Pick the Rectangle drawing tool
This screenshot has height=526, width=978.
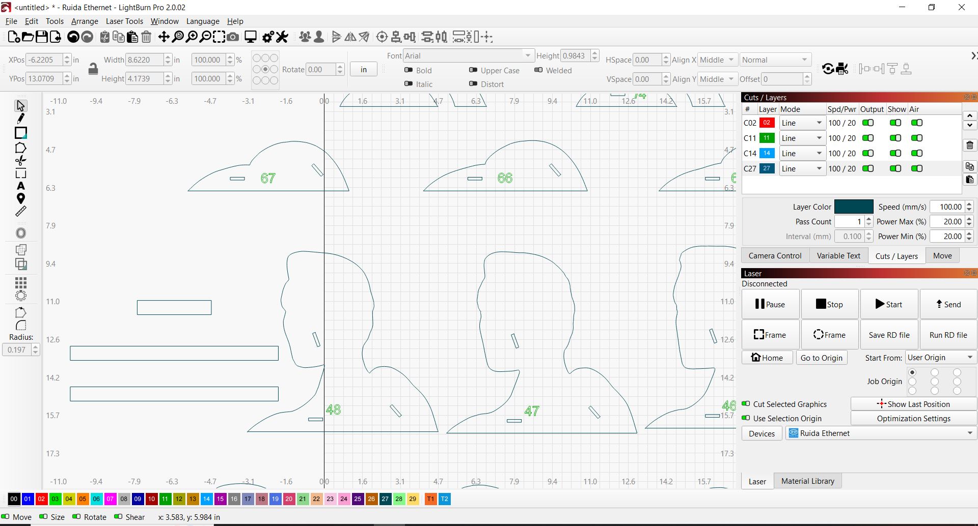point(21,133)
